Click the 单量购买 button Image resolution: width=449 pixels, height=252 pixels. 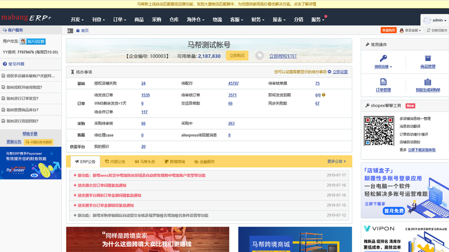coord(388,30)
